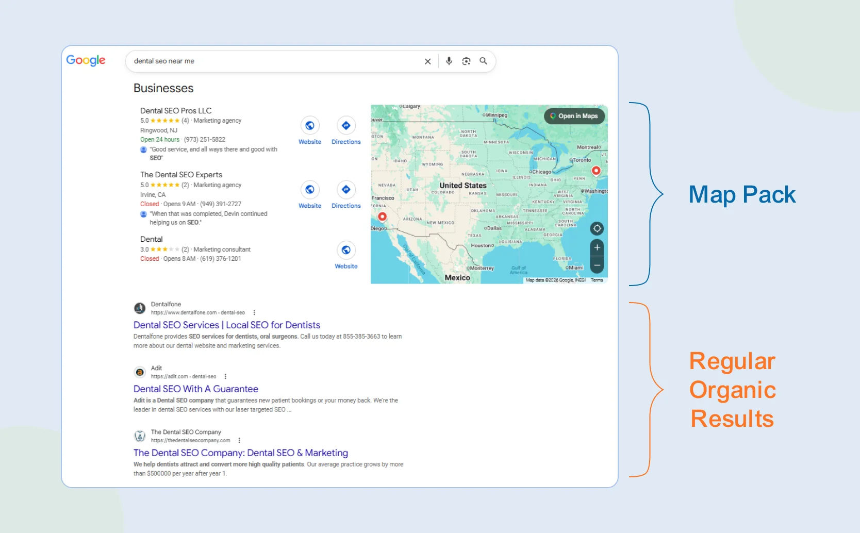
Task: Click the 'Irvine, CA' location text
Action: (153, 195)
